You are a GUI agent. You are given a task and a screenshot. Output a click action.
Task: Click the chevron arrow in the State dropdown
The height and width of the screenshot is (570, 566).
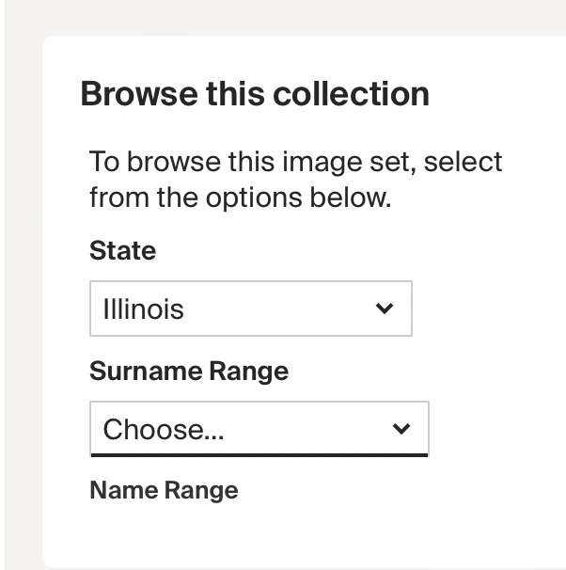[x=384, y=309]
